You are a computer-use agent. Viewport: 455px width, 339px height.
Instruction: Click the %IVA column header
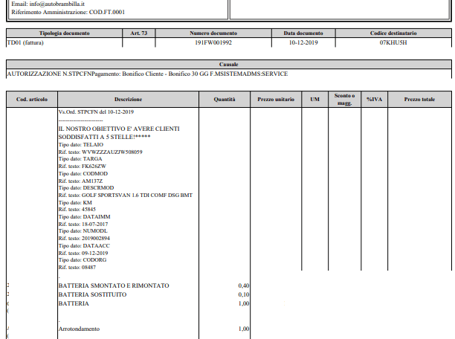374,99
